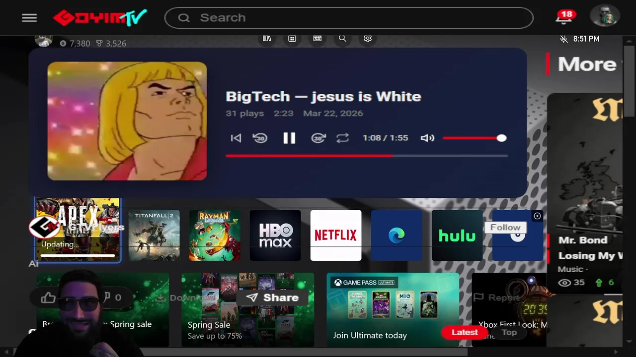This screenshot has height=357, width=636.
Task: Open the hamburger menu
Action: coord(29,18)
